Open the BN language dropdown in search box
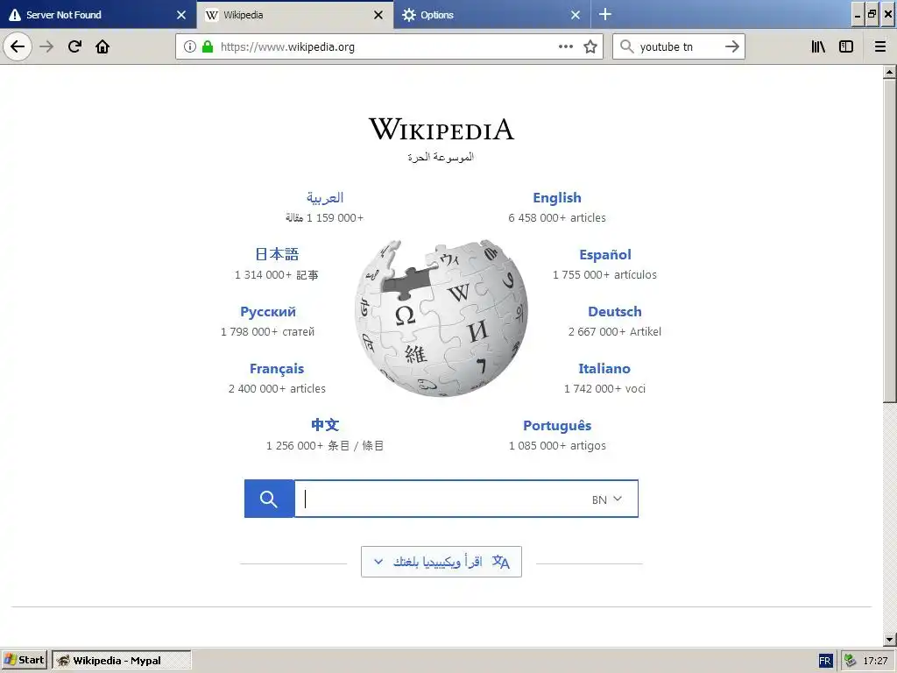Viewport: 897px width, 673px height. click(x=607, y=499)
